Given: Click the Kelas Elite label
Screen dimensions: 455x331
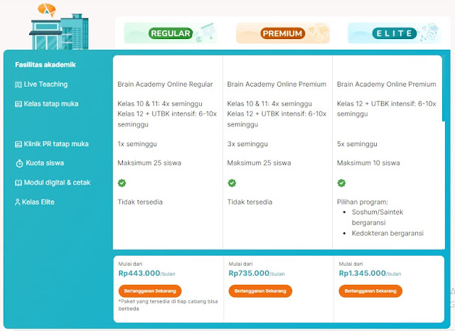Looking at the screenshot, I should pos(38,202).
